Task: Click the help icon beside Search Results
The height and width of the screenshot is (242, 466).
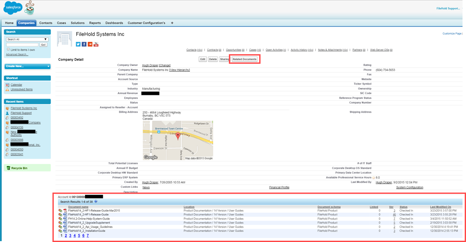Action: (x=96, y=202)
